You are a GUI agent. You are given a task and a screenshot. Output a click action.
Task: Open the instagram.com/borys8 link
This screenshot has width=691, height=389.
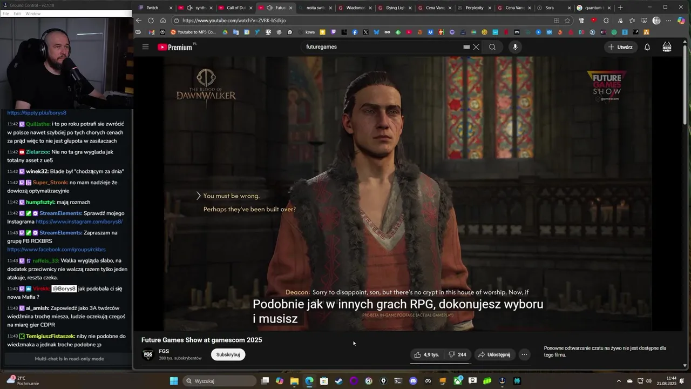pyautogui.click(x=79, y=222)
